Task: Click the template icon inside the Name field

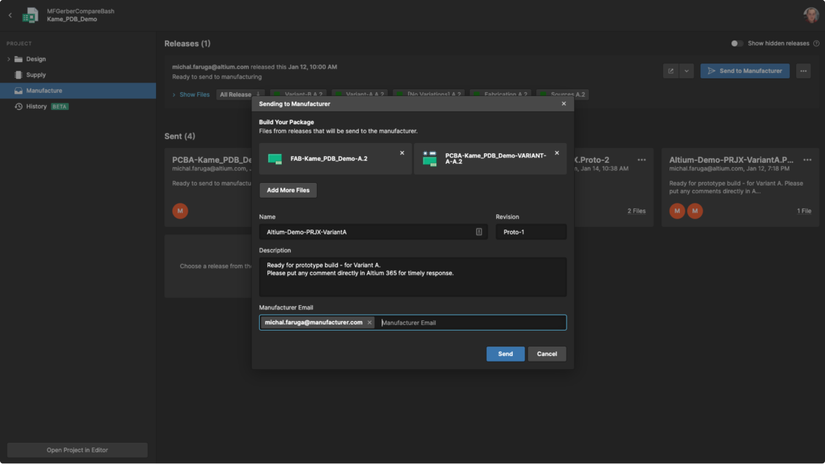Action: [x=478, y=232]
